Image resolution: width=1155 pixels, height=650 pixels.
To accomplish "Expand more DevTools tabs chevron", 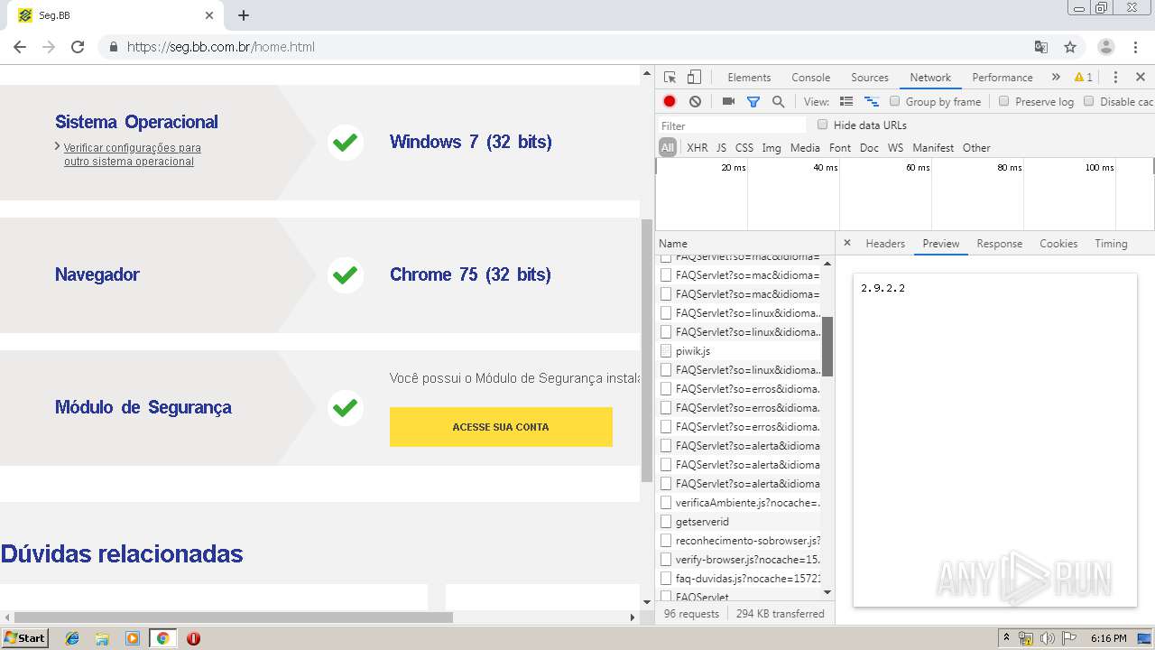I will [x=1056, y=78].
